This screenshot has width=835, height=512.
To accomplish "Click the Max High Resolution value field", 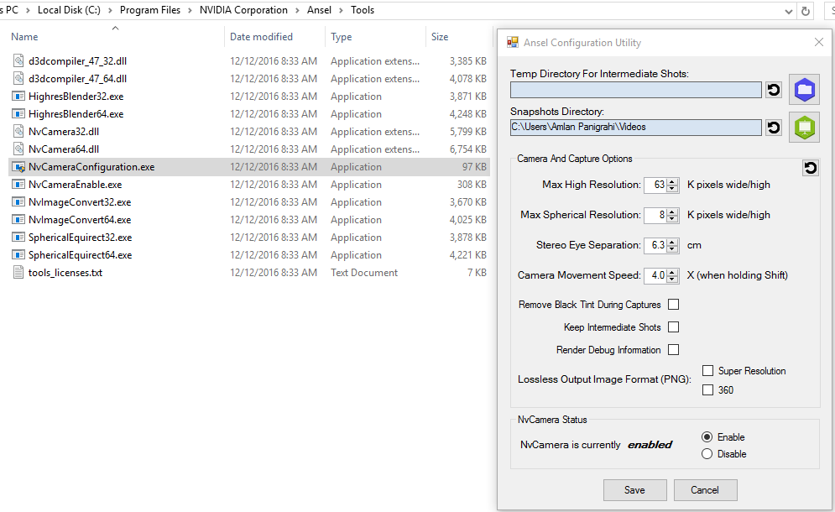I will click(655, 185).
